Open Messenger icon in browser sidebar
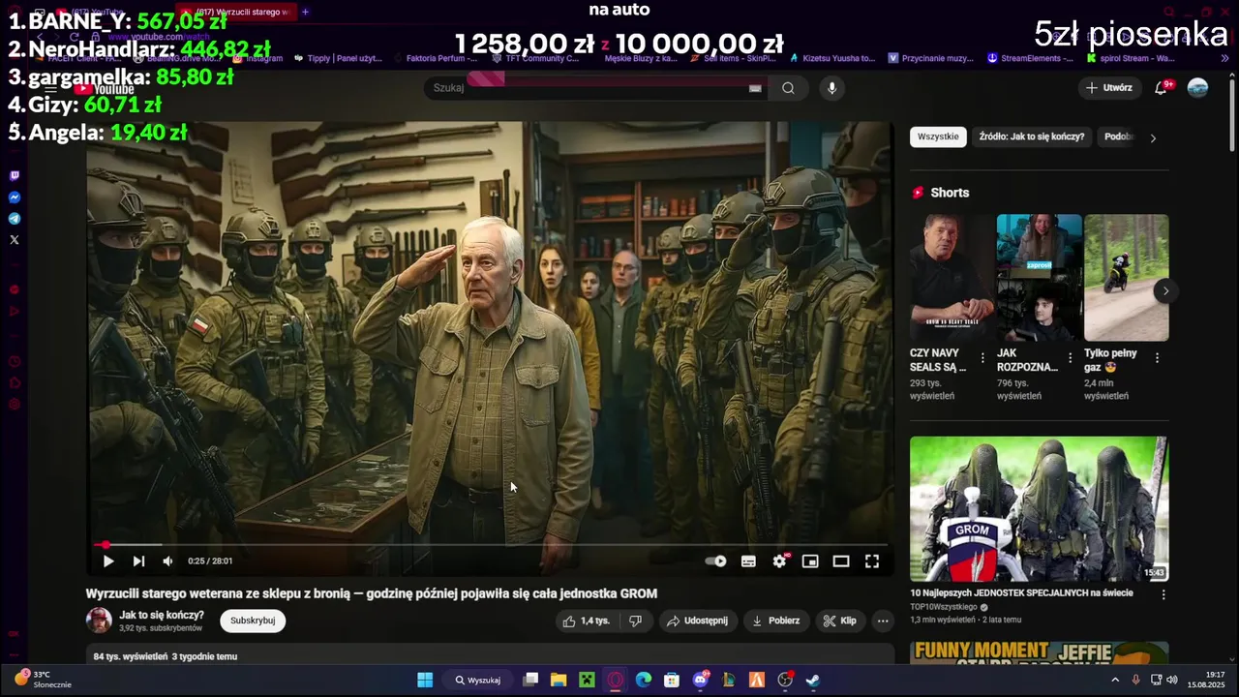Screen dimensions: 1239x697 tap(14, 197)
